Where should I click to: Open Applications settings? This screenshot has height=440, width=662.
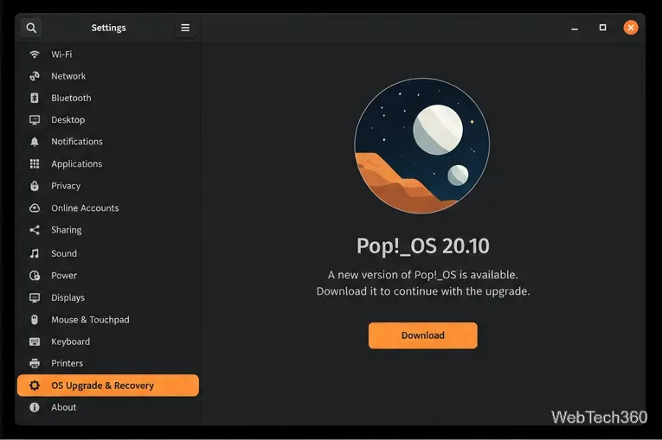point(108,163)
